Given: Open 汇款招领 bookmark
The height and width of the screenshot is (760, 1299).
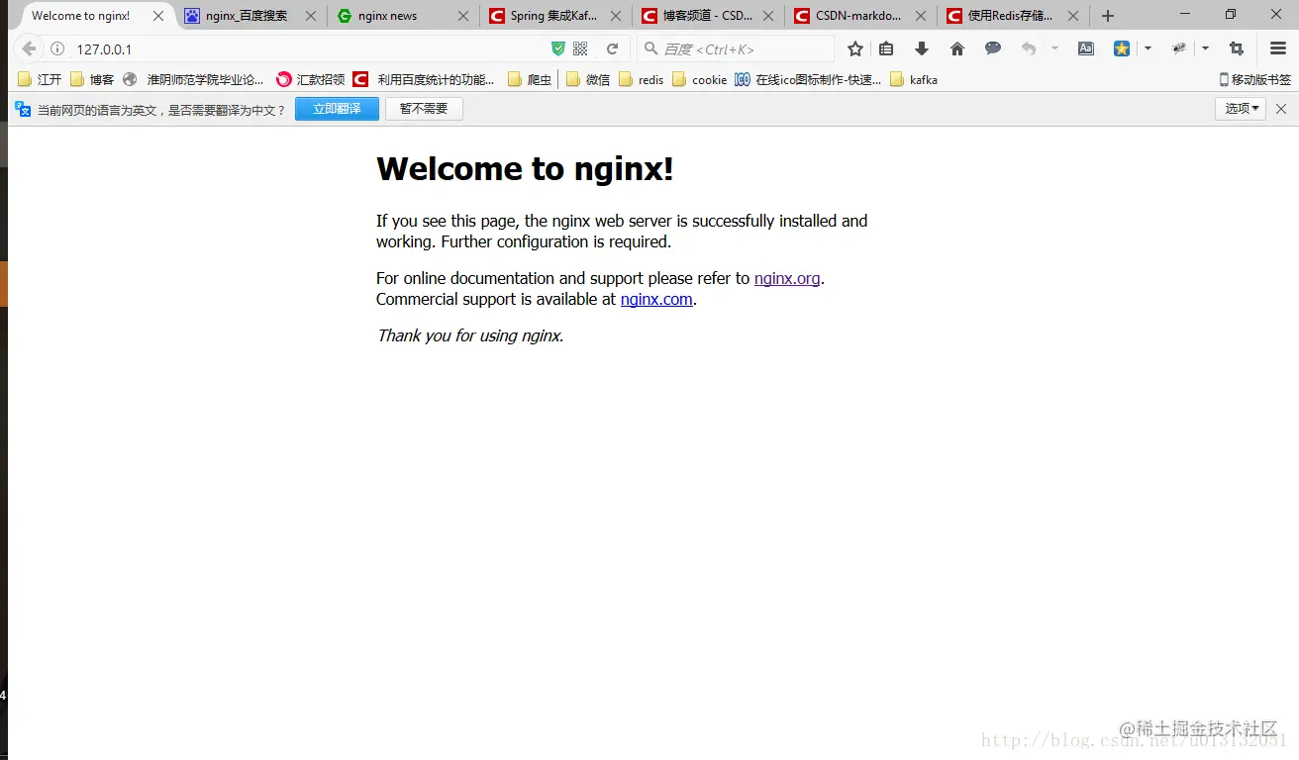Looking at the screenshot, I should [x=310, y=80].
